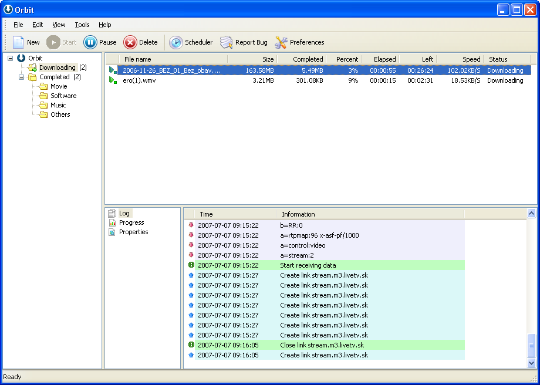Open the Edit menu
Image resolution: width=540 pixels, height=385 pixels.
pos(38,25)
